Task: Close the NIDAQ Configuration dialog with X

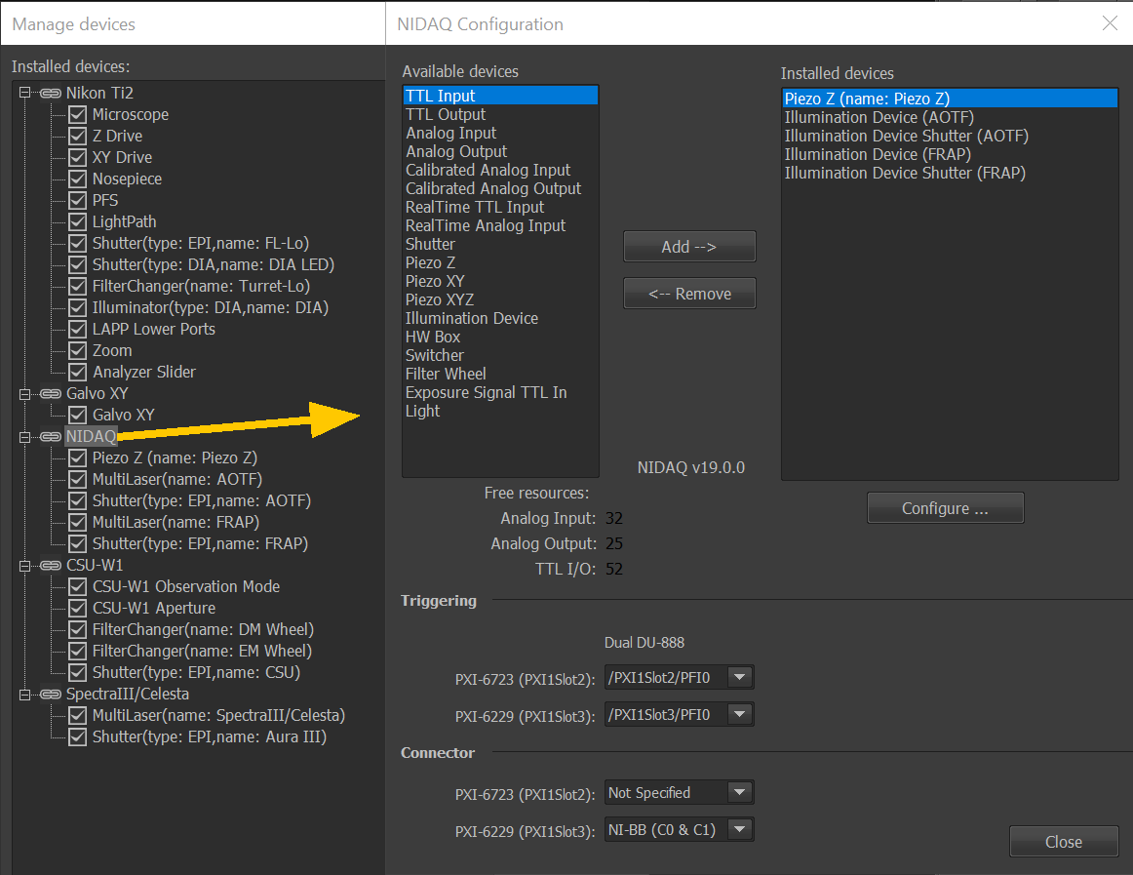Action: pos(1110,23)
